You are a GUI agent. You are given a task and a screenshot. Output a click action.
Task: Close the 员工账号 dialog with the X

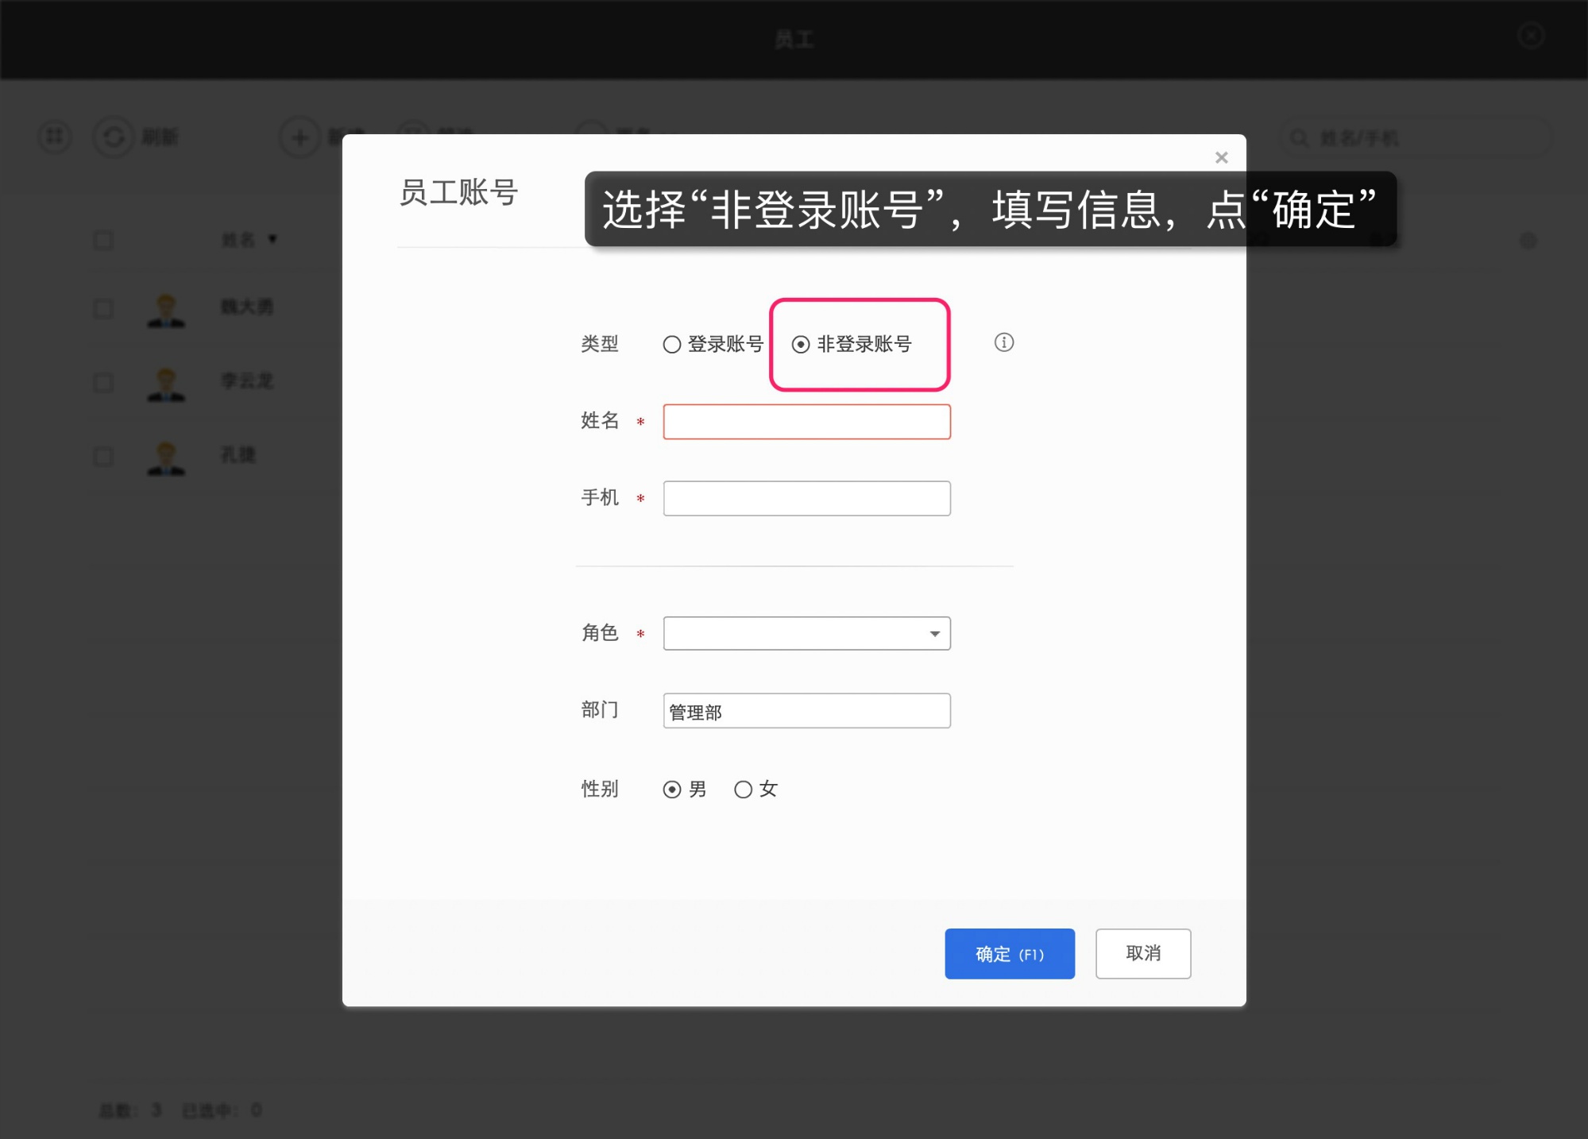pyautogui.click(x=1221, y=156)
